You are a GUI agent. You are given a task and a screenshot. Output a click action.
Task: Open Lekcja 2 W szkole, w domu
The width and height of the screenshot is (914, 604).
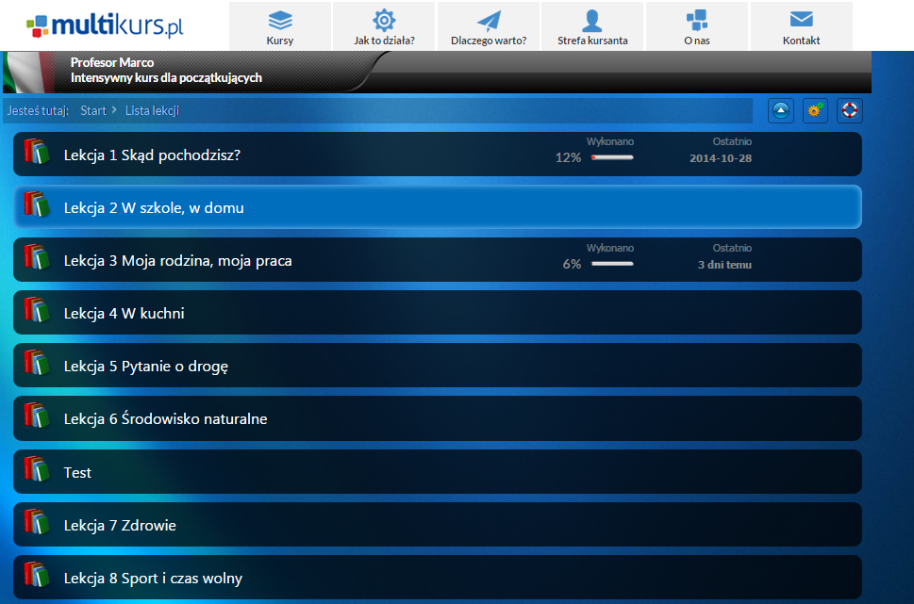click(154, 207)
